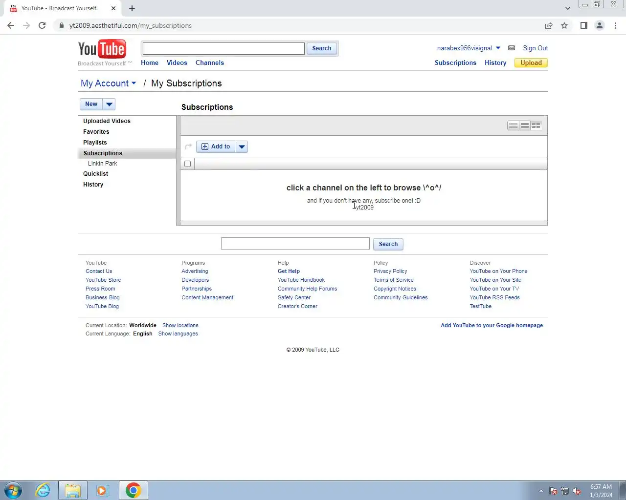Screen dimensions: 626x500
Task: Share this page icon in address bar
Action: click(x=549, y=25)
